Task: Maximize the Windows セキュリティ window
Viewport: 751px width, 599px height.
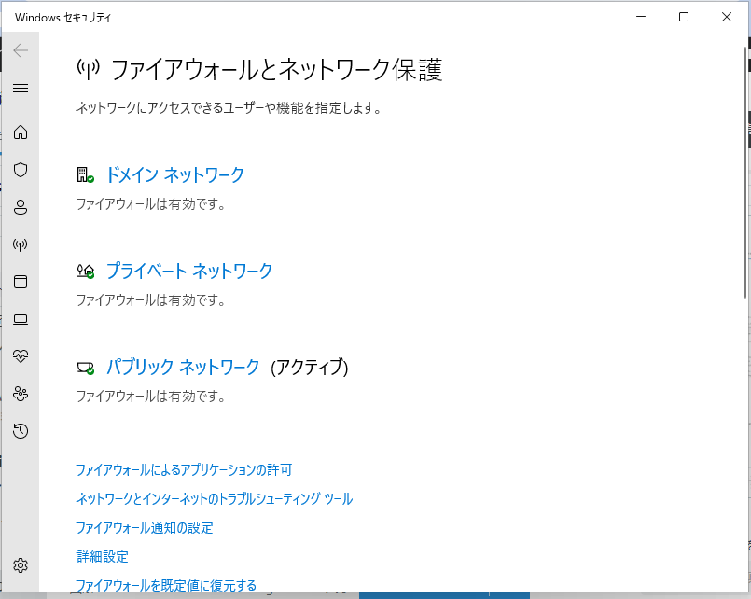Action: (684, 17)
